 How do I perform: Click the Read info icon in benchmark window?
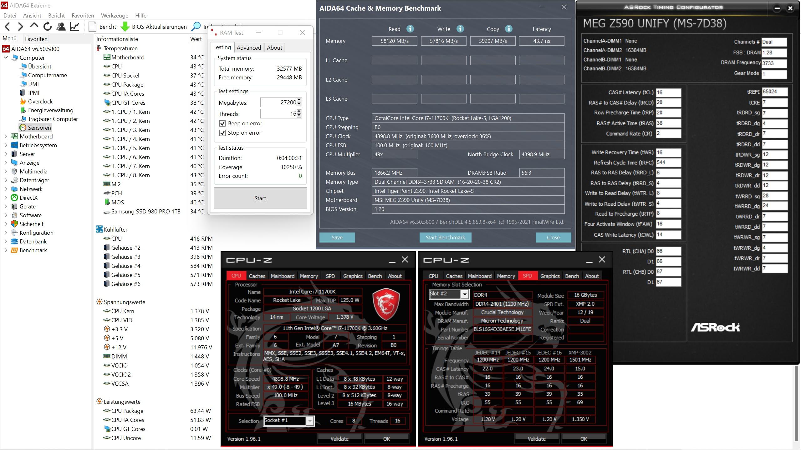point(410,29)
